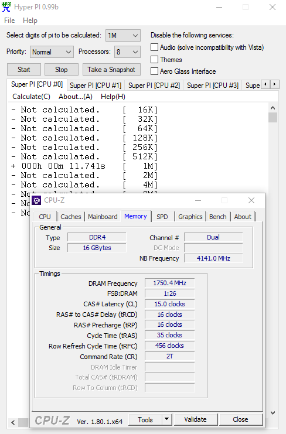Expand the Tools dropdown arrow in CPU-Z
The image size is (286, 434).
tap(166, 419)
